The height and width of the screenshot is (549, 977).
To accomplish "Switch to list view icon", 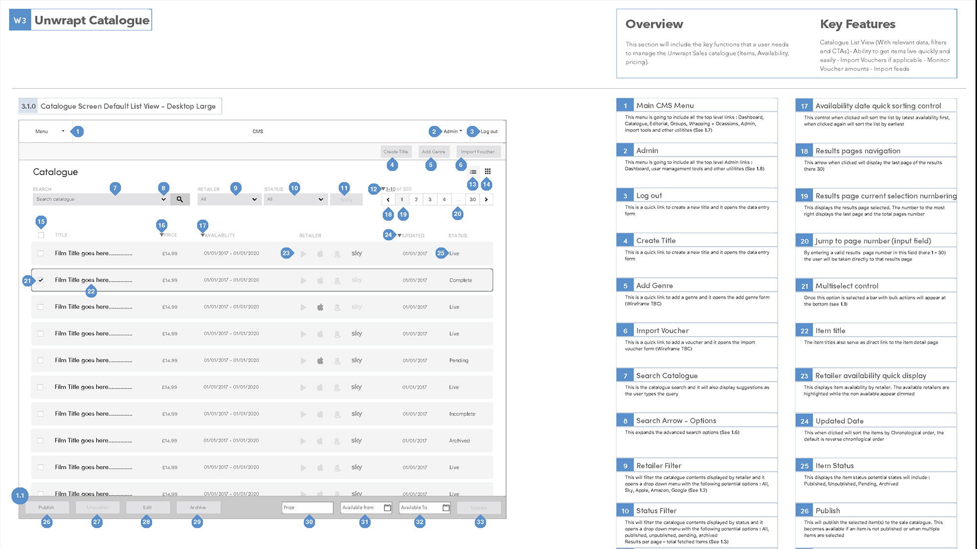I will [x=473, y=172].
